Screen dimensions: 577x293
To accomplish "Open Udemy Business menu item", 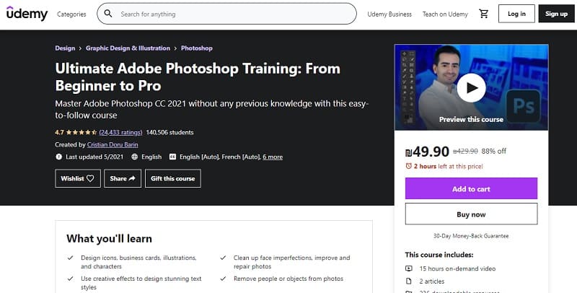I will (389, 14).
